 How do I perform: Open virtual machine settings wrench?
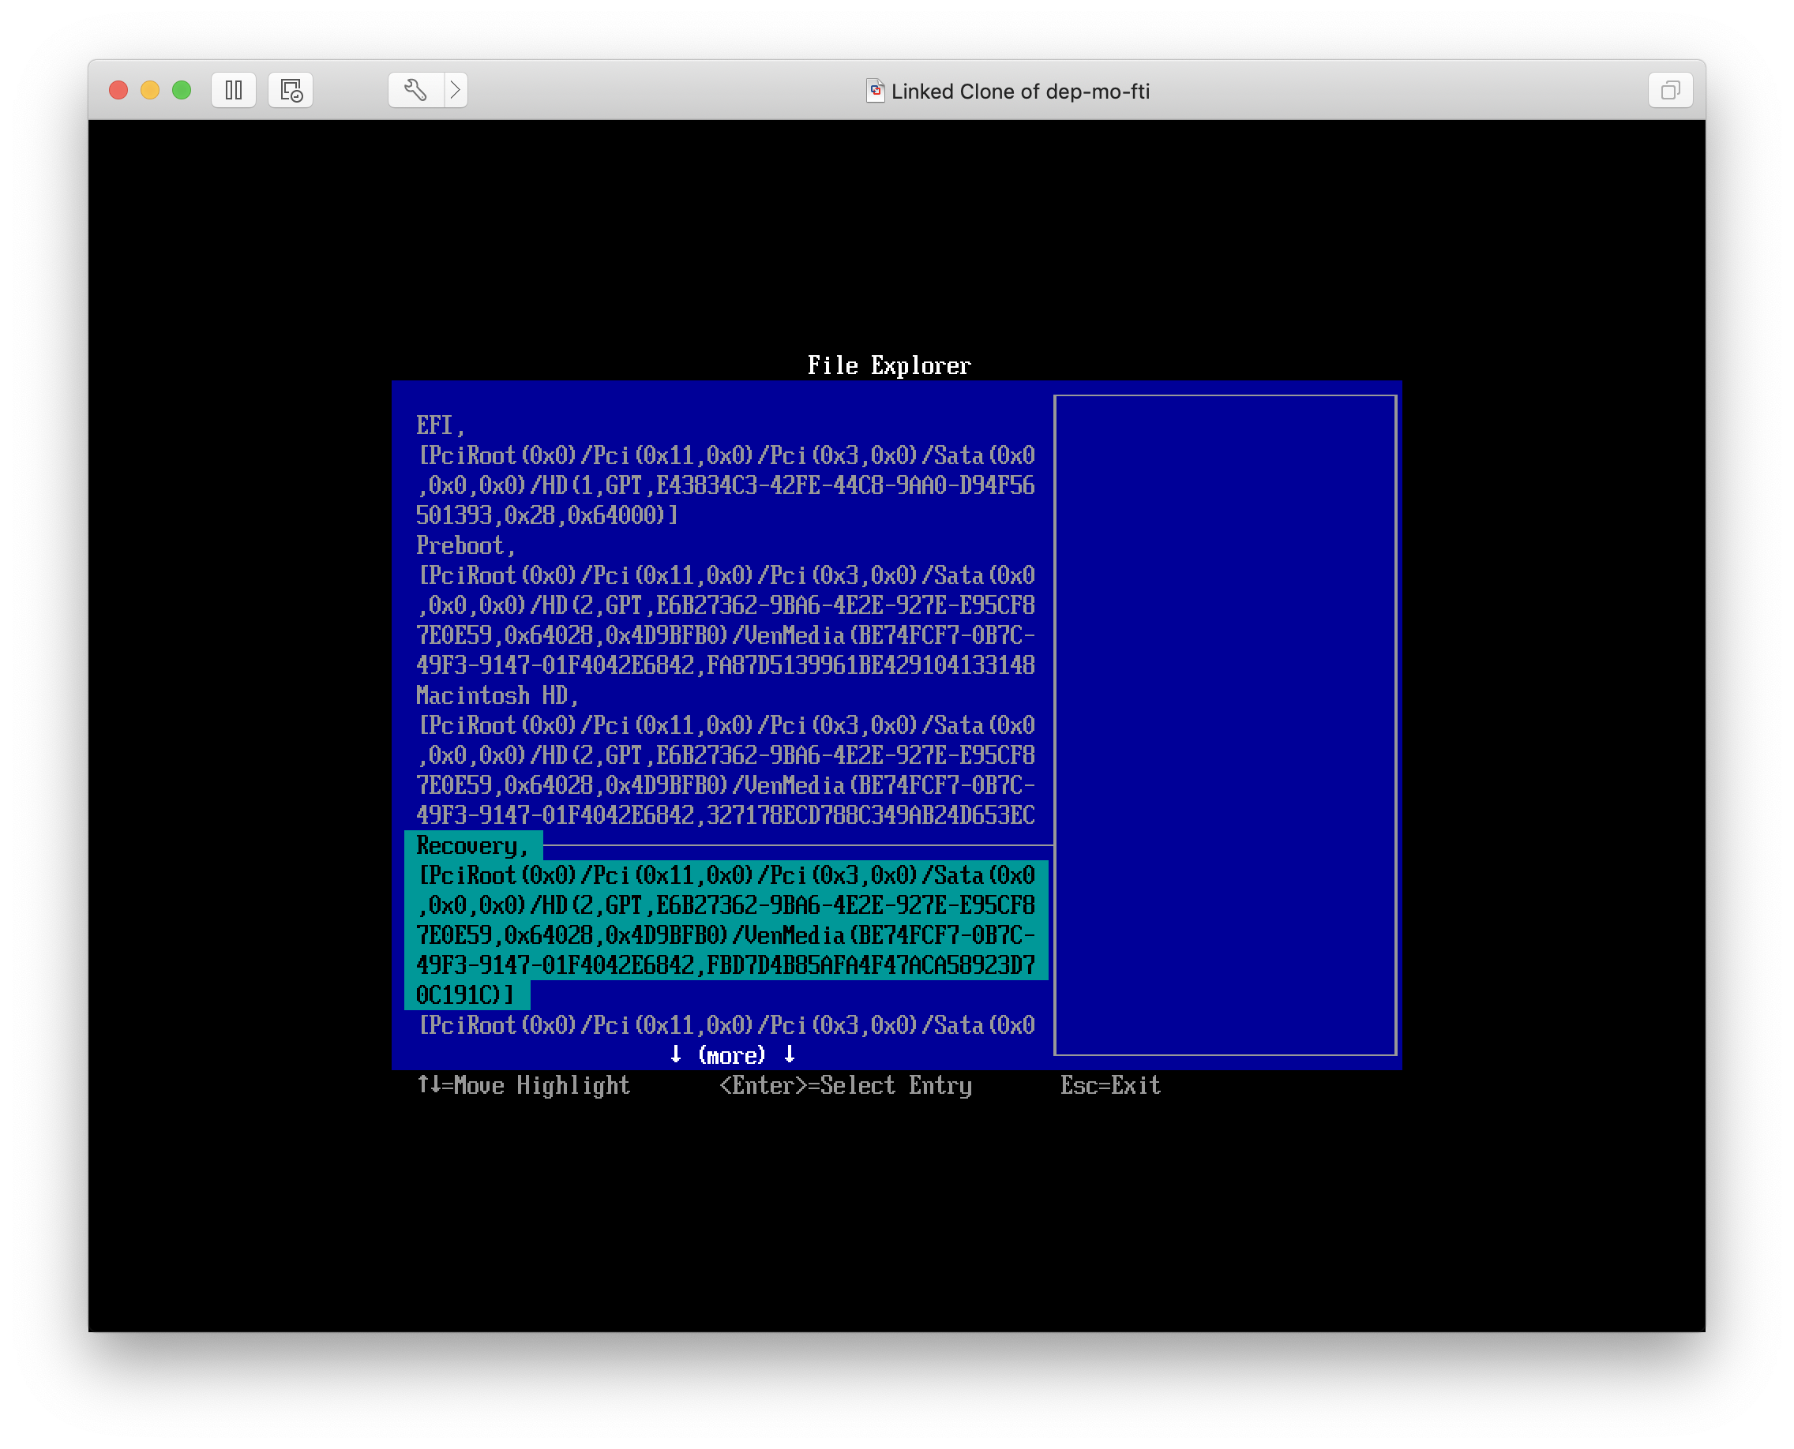tap(415, 90)
